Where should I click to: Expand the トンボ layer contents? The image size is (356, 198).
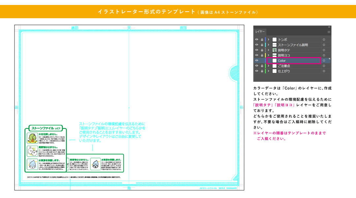[268, 40]
